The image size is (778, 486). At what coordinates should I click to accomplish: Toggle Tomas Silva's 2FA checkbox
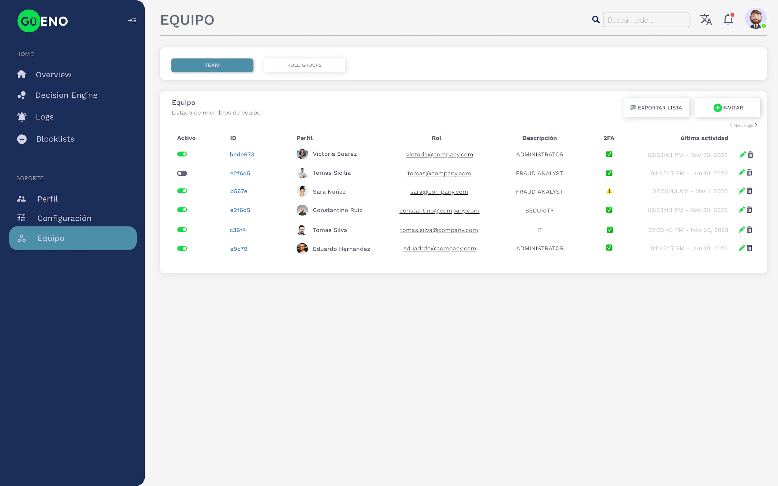[x=610, y=230]
